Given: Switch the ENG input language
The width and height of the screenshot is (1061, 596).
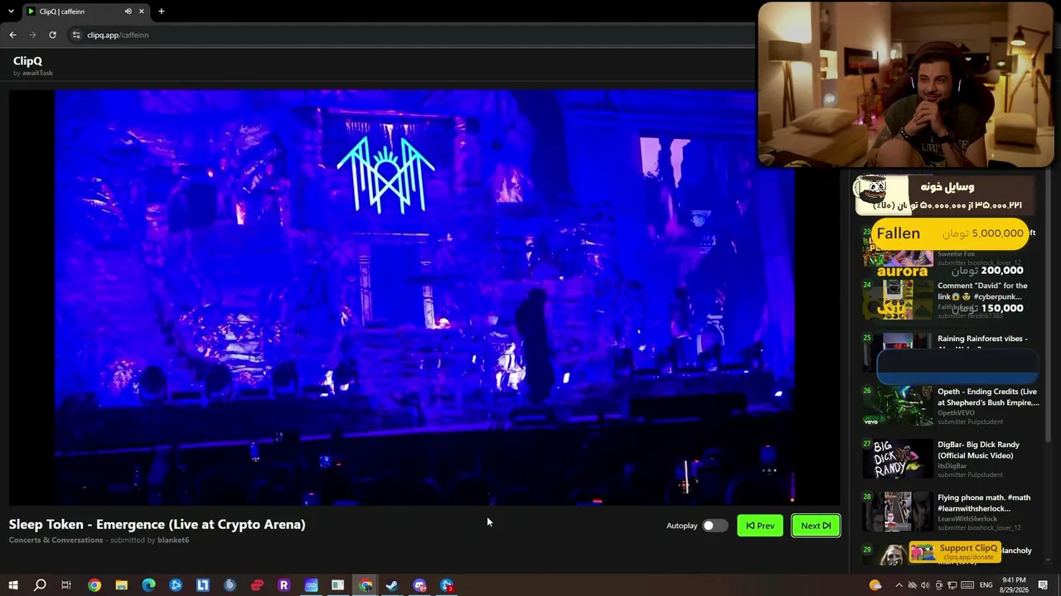Looking at the screenshot, I should tap(986, 585).
